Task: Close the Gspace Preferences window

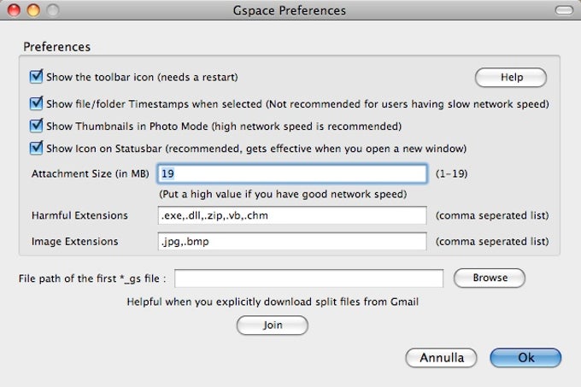Action: [x=15, y=11]
